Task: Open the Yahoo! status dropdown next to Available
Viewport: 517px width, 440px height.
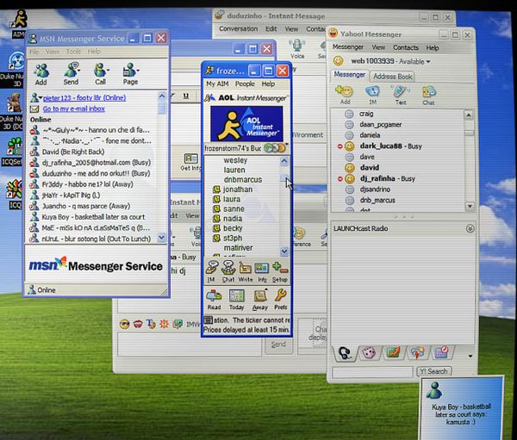Action: [x=428, y=62]
